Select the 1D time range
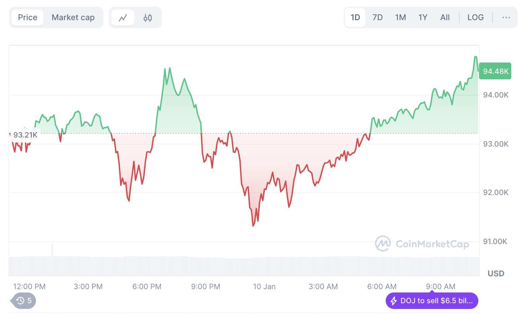Screen dimensions: 523x314 pyautogui.click(x=355, y=17)
